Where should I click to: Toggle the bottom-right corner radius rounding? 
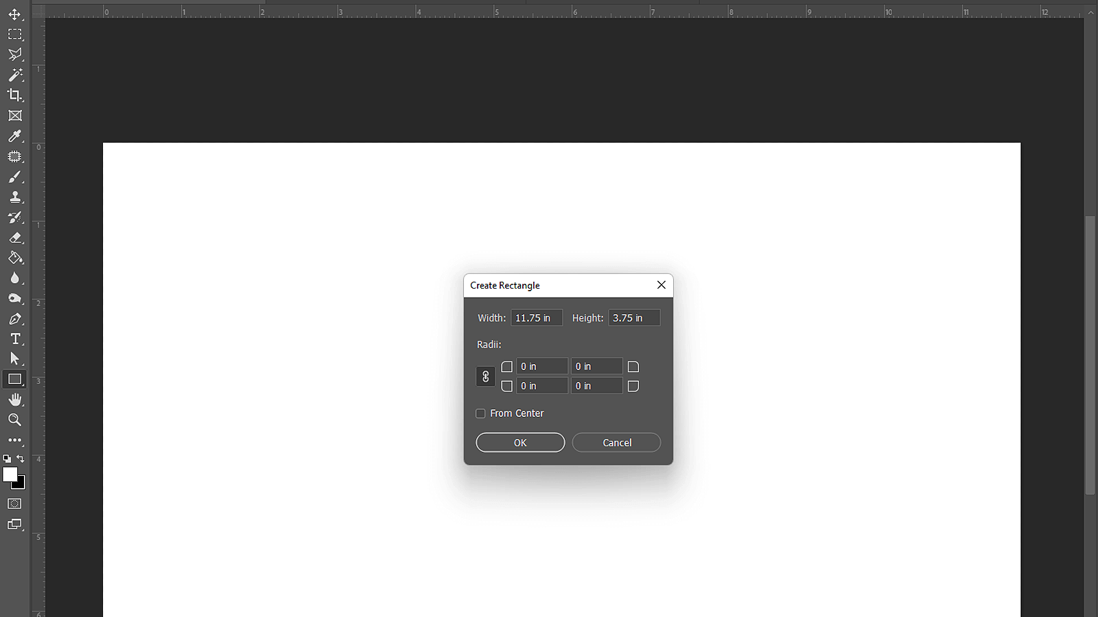(633, 385)
